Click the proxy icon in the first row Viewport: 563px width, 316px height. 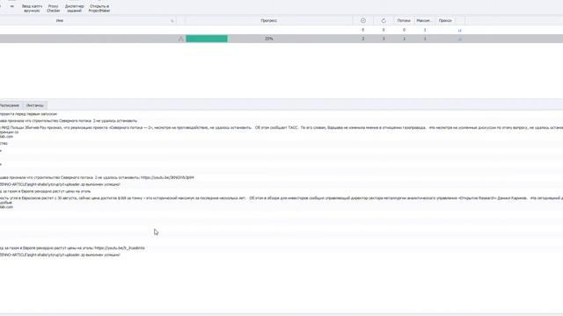click(x=459, y=30)
